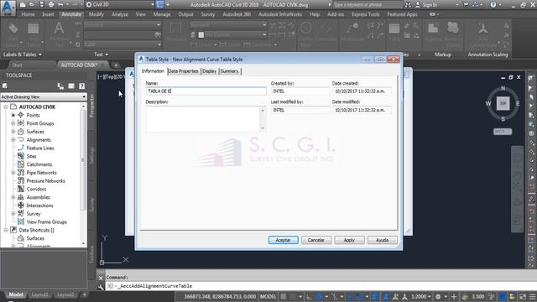This screenshot has height=302, width=537.
Task: Click the Toolspace item preview tree icon
Action: click(x=60, y=86)
